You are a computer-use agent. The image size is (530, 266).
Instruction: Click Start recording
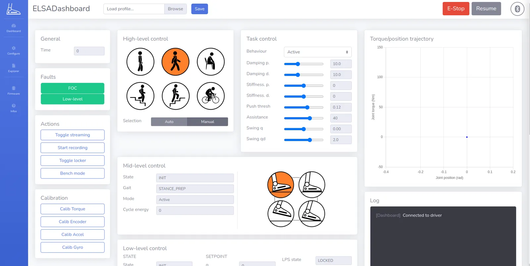tap(73, 148)
